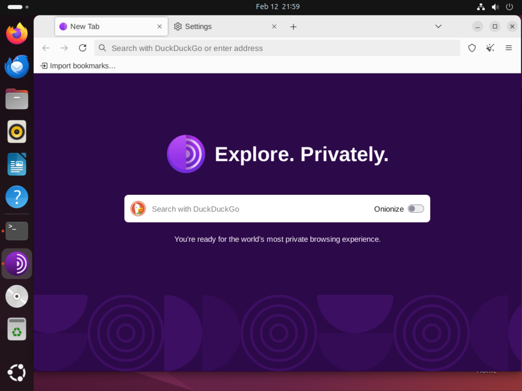
Task: Open Thunderbird from the dock
Action: pos(17,66)
